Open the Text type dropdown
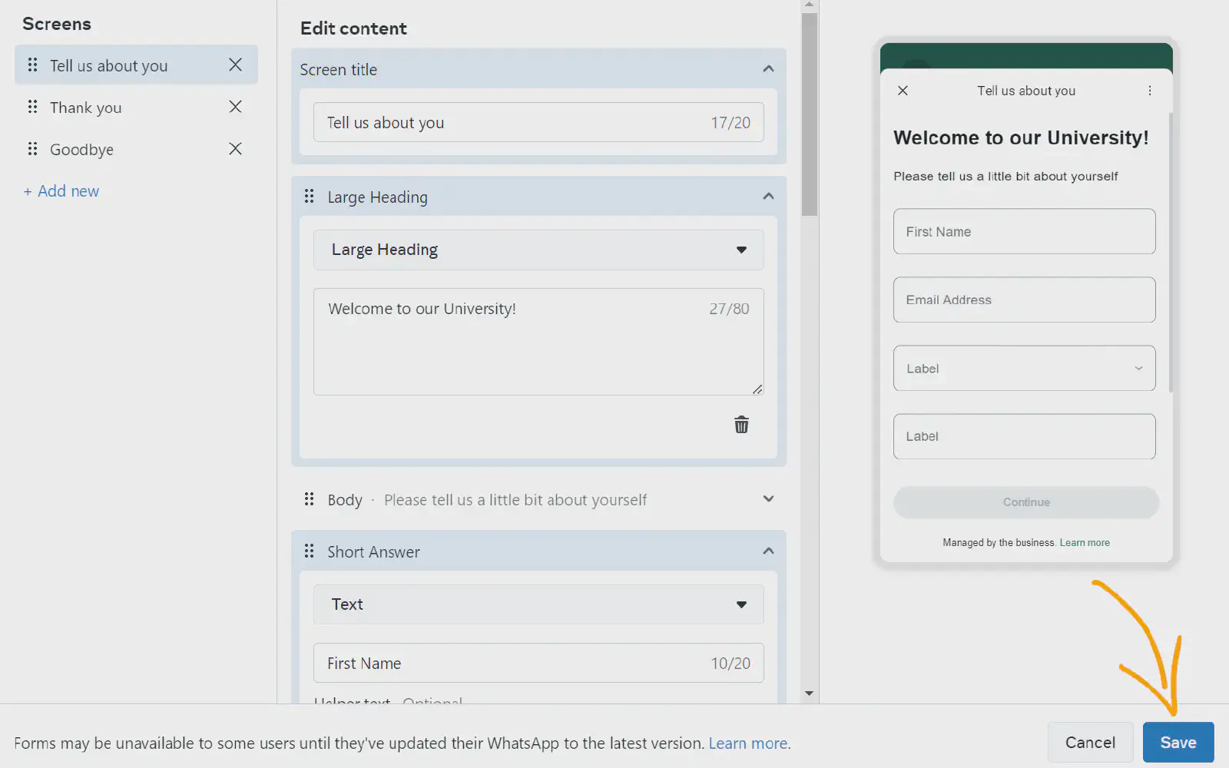Image resolution: width=1229 pixels, height=768 pixels. [538, 604]
